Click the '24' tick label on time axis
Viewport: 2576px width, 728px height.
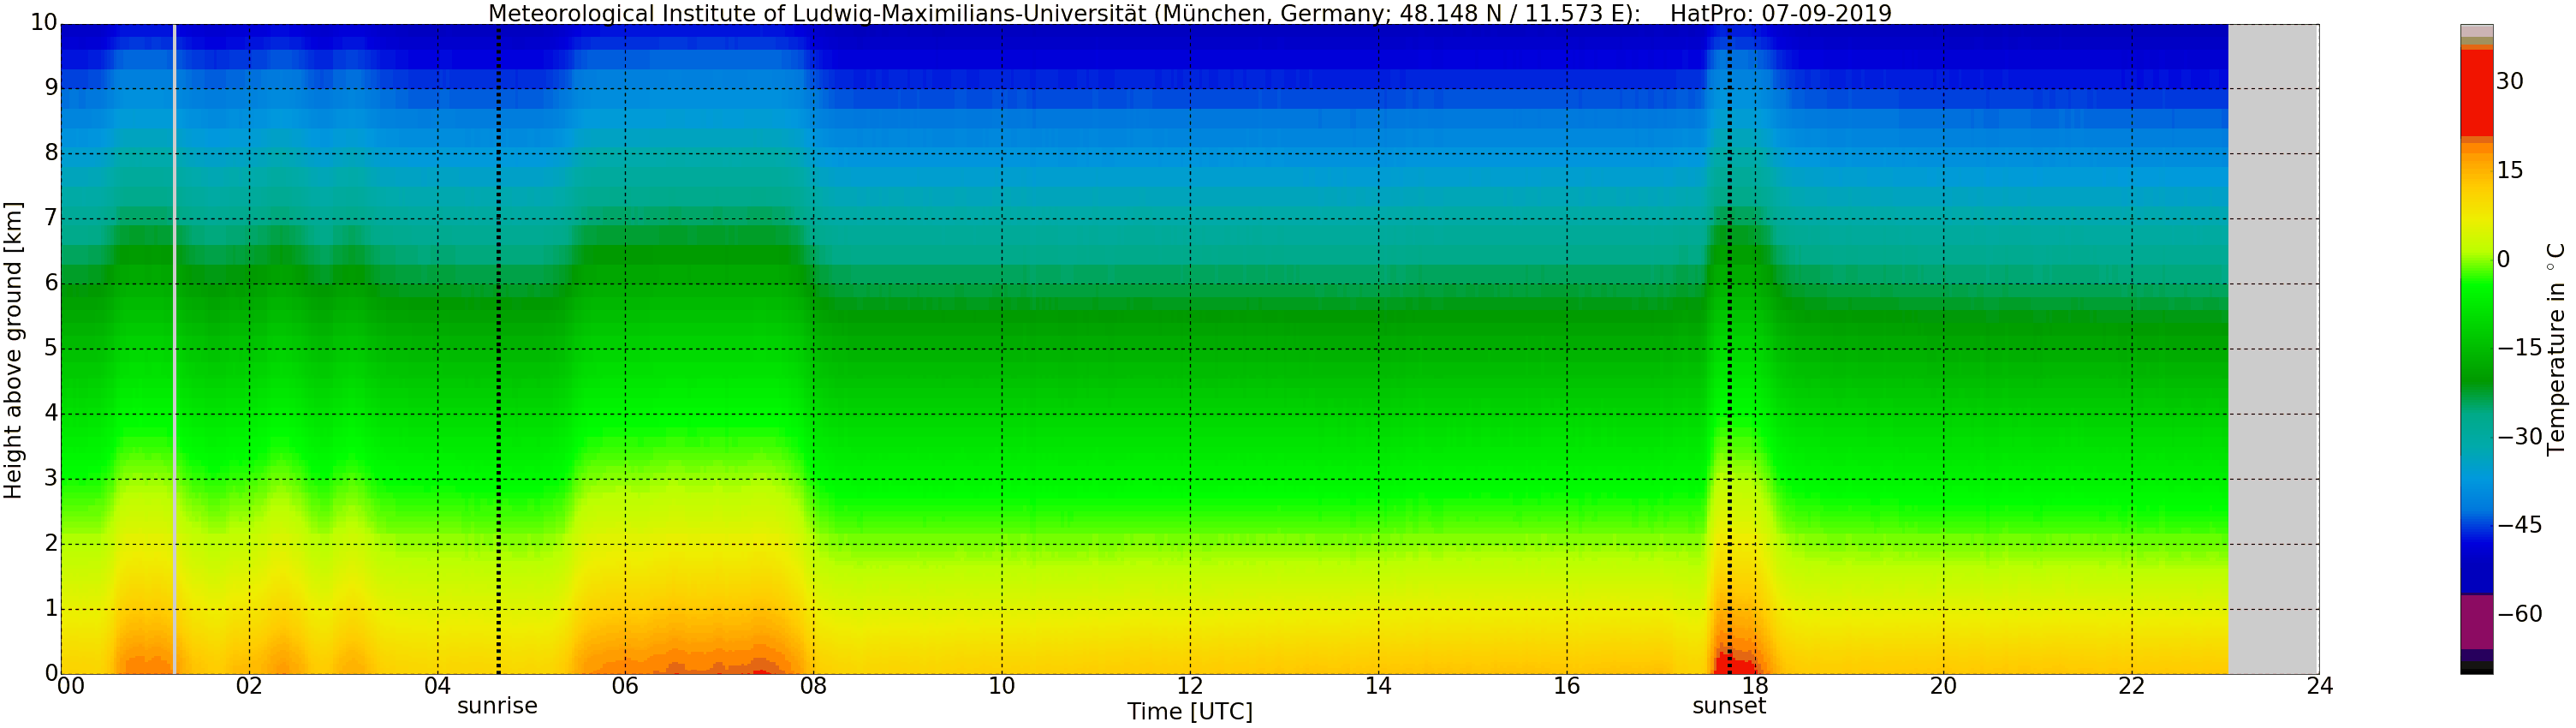tap(2319, 686)
